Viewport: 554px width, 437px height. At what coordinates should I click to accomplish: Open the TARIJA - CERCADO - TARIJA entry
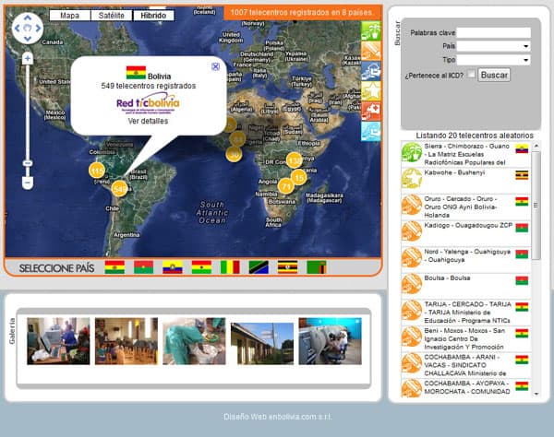pos(466,313)
